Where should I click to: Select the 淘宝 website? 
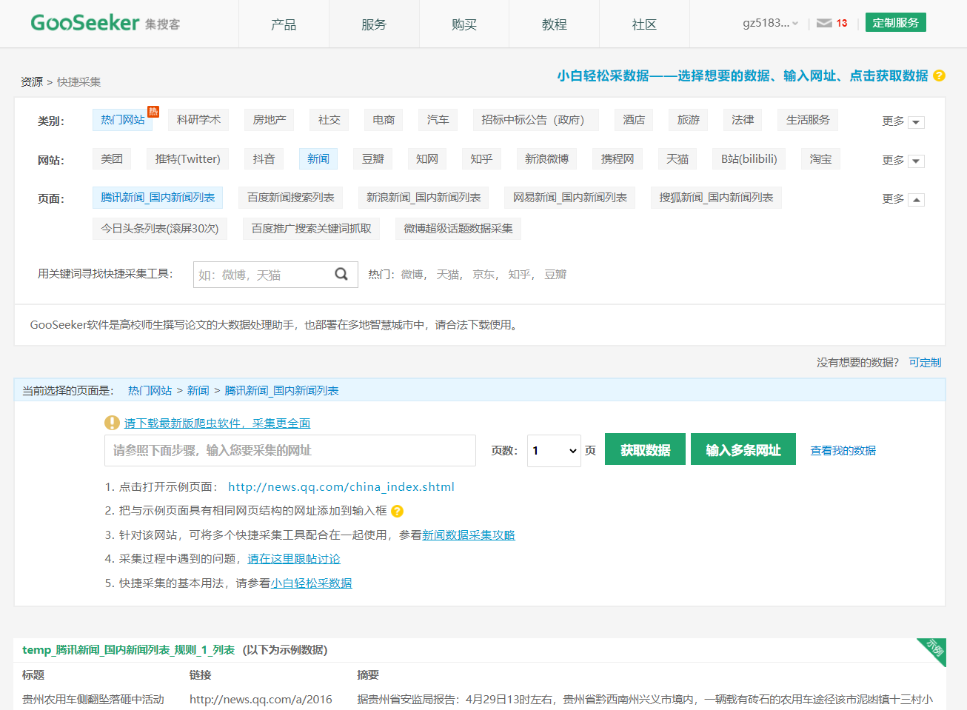coord(820,159)
